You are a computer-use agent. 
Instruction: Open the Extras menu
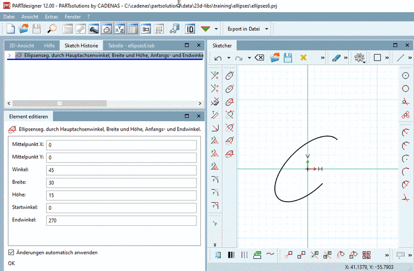51,17
